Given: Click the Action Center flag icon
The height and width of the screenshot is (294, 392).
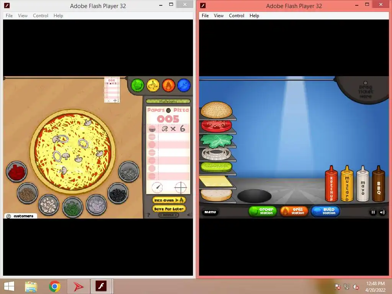Looking at the screenshot, I should click(337, 286).
